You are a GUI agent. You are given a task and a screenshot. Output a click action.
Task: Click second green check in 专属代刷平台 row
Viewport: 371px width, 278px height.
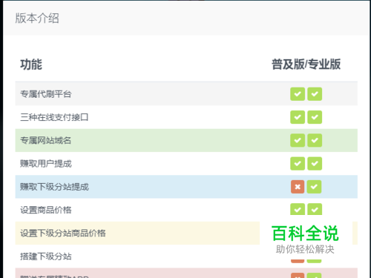315,94
